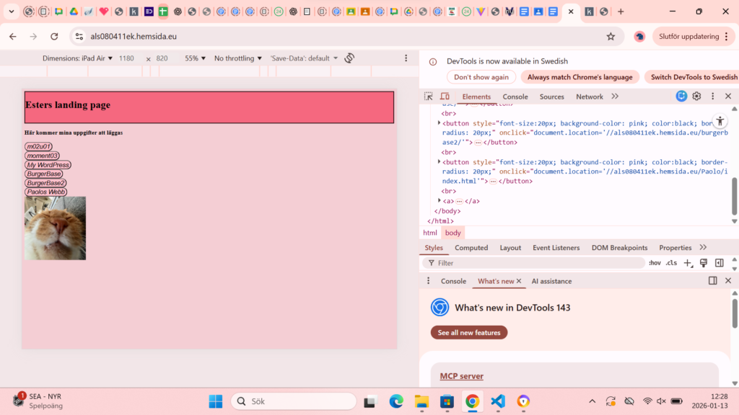Click the 'See all new features' button
This screenshot has width=739, height=415.
[x=468, y=333]
